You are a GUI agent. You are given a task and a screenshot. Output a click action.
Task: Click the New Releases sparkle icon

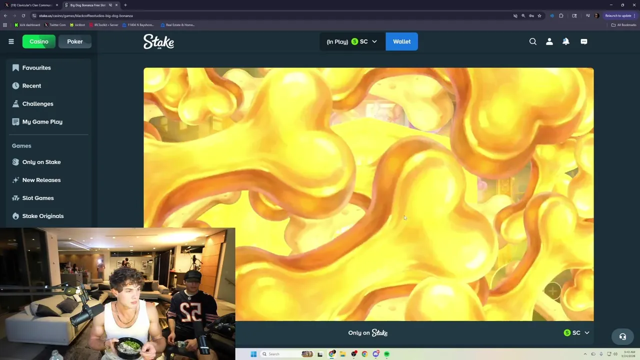point(15,180)
